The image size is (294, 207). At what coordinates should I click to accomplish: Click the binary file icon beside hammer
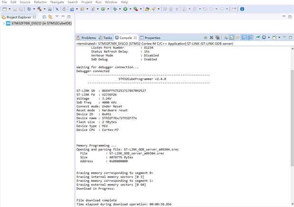(50, 9)
